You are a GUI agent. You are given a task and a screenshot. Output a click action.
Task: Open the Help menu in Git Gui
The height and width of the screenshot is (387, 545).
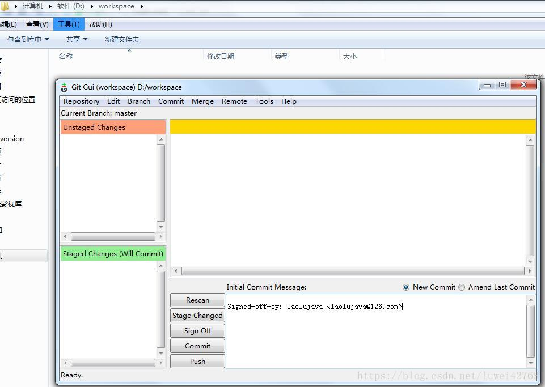[289, 101]
